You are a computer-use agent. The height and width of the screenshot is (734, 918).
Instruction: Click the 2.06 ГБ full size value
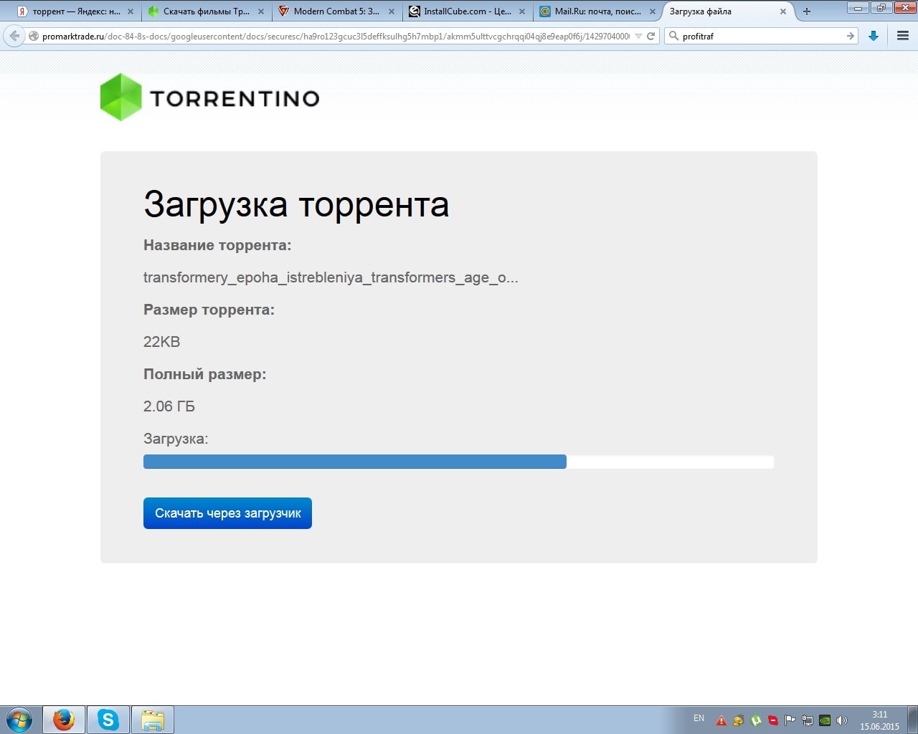tap(169, 406)
